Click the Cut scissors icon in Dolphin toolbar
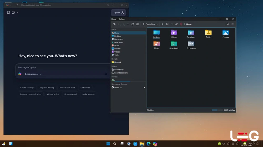 (162, 24)
